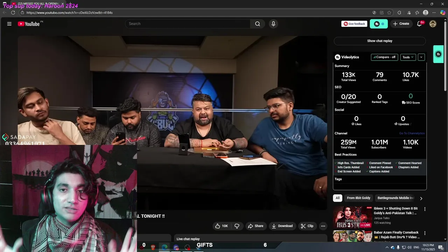Open the Windows notification center icon
The width and height of the screenshot is (448, 252).
coord(441,247)
